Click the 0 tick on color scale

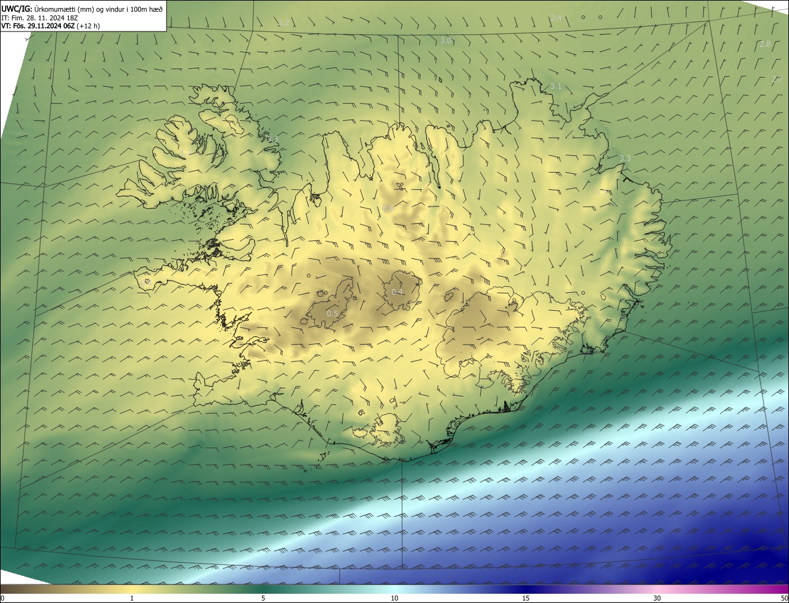pos(2,598)
